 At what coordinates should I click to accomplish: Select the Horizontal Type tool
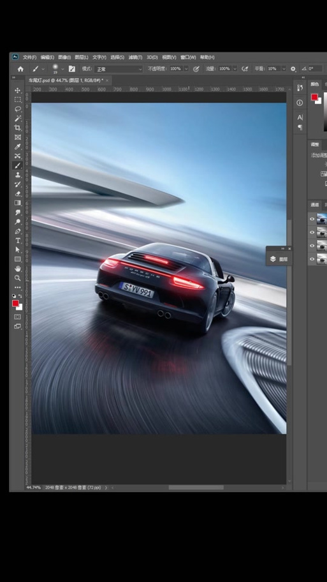coord(17,241)
